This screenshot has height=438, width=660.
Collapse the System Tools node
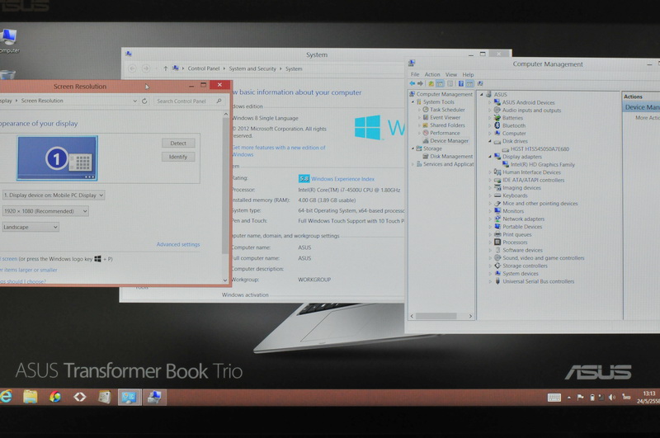(x=412, y=101)
